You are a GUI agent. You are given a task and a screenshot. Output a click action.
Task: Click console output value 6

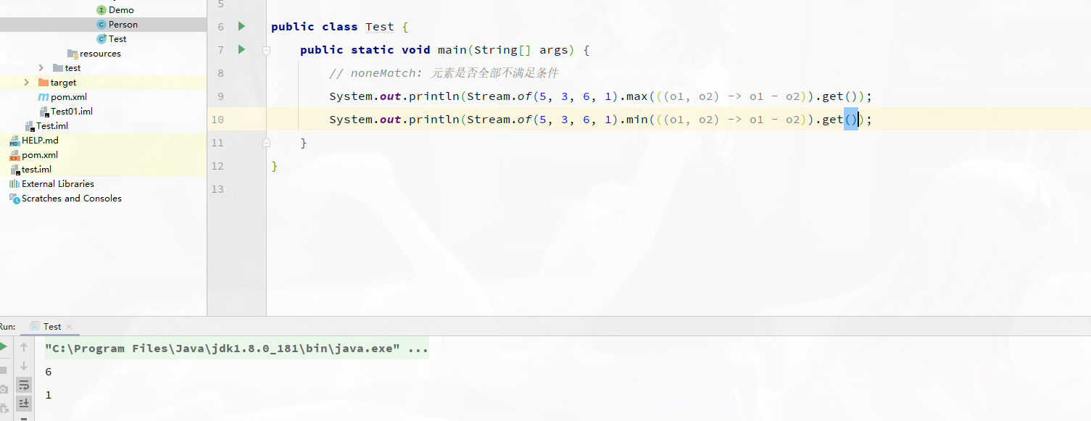pos(49,372)
